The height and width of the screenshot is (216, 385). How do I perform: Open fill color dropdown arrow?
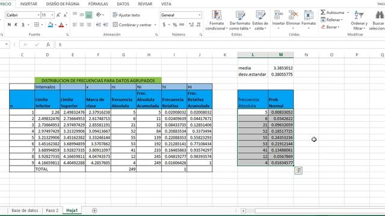tap(55, 25)
